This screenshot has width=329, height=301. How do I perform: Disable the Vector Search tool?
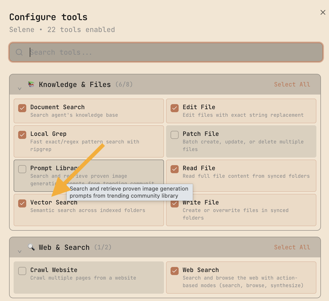[22, 203]
